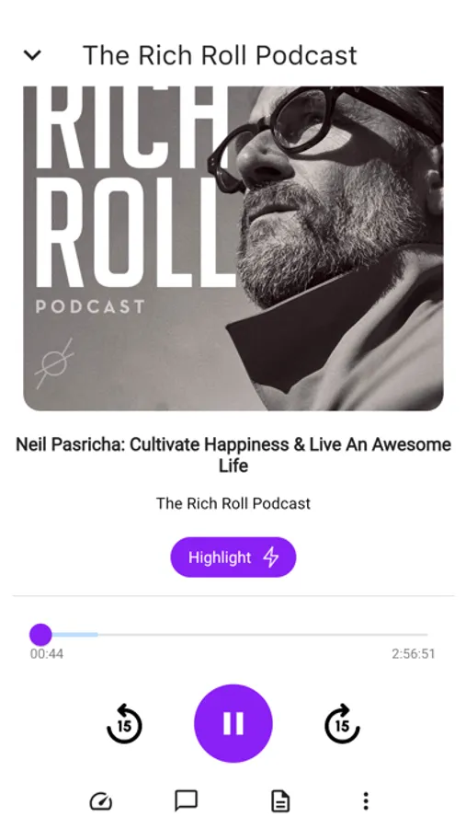Click the 00:44 elapsed time label
Viewport: 466px width, 828px height.
[47, 654]
